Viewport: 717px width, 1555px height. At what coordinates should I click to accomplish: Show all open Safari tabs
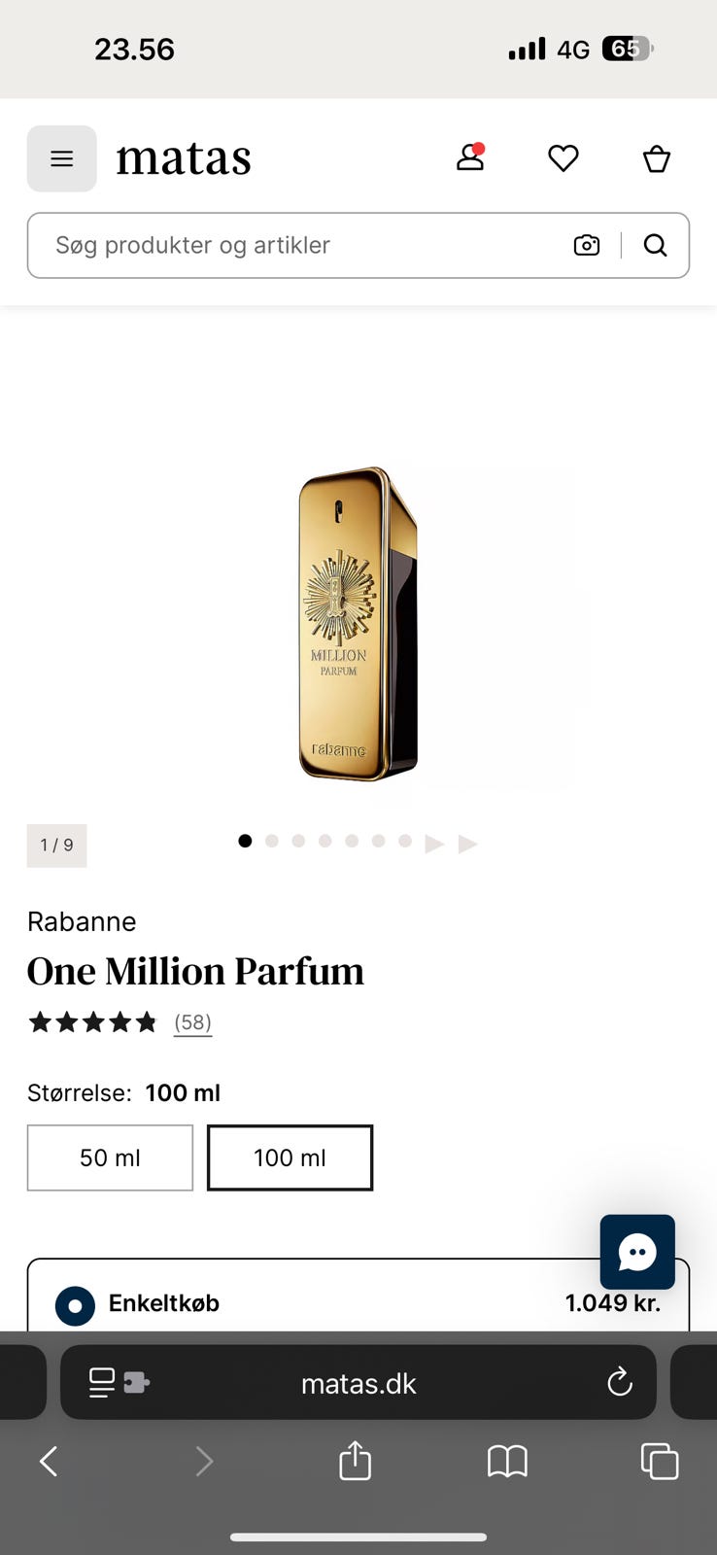coord(660,1461)
